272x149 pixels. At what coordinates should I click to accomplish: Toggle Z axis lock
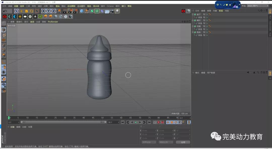click(53, 11)
